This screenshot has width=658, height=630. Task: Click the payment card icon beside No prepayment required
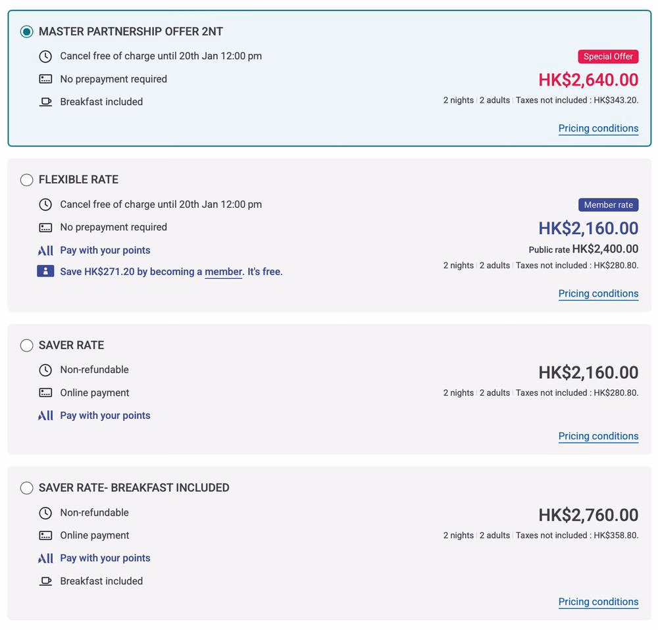click(x=45, y=79)
